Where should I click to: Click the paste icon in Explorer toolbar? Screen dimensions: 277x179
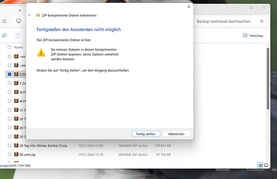pos(18,35)
